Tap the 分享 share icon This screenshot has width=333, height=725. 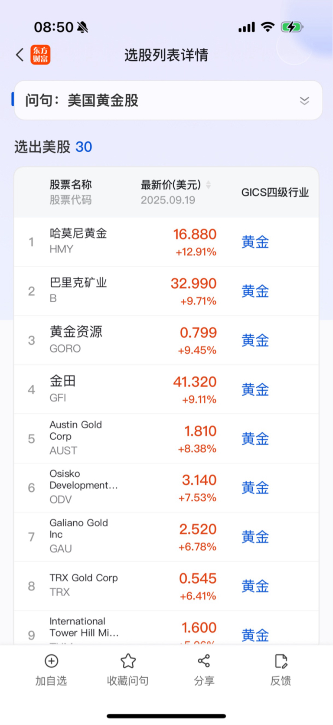point(204,661)
